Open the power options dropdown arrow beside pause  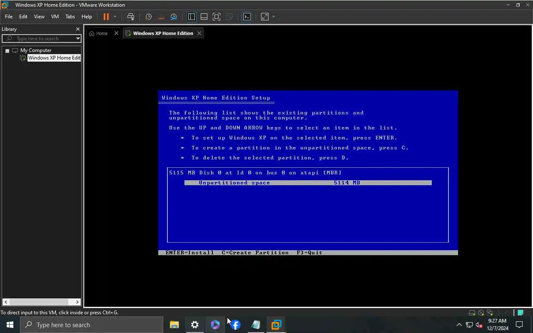115,17
